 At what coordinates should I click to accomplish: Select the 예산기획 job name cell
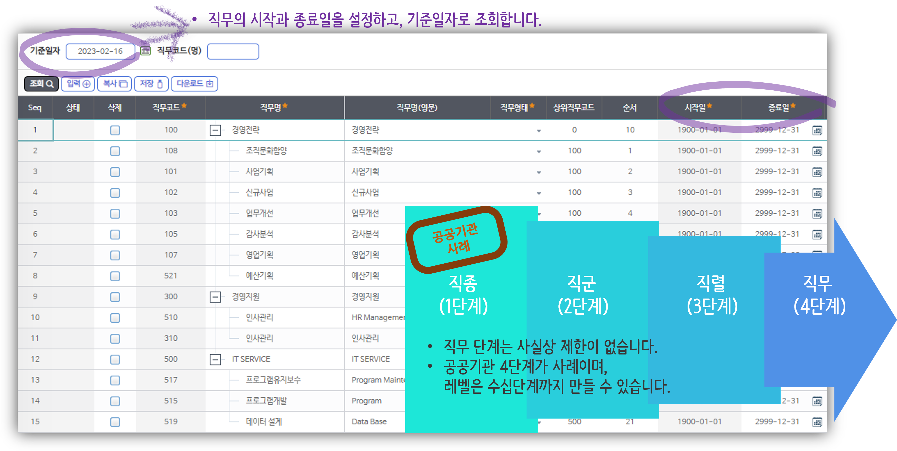pos(274,276)
